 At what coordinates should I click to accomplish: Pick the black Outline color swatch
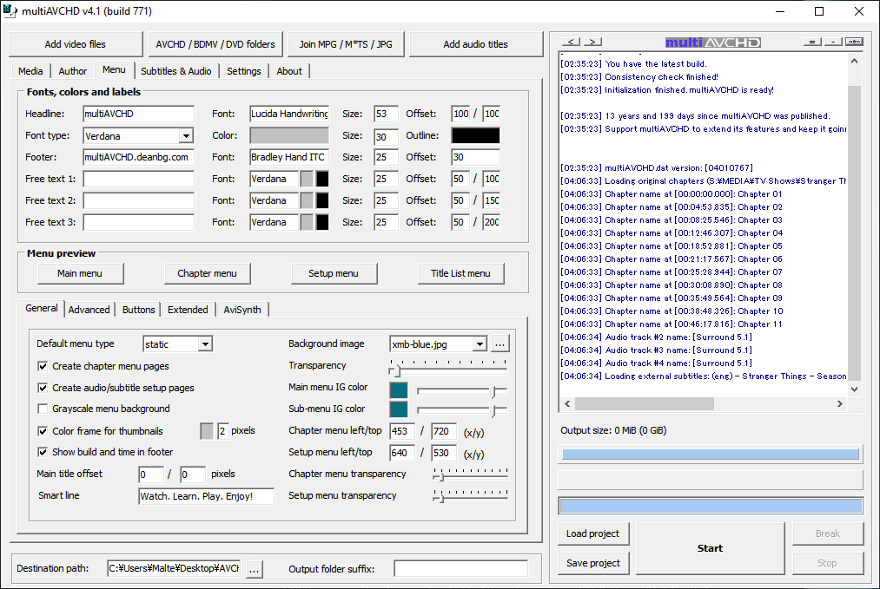[x=475, y=135]
